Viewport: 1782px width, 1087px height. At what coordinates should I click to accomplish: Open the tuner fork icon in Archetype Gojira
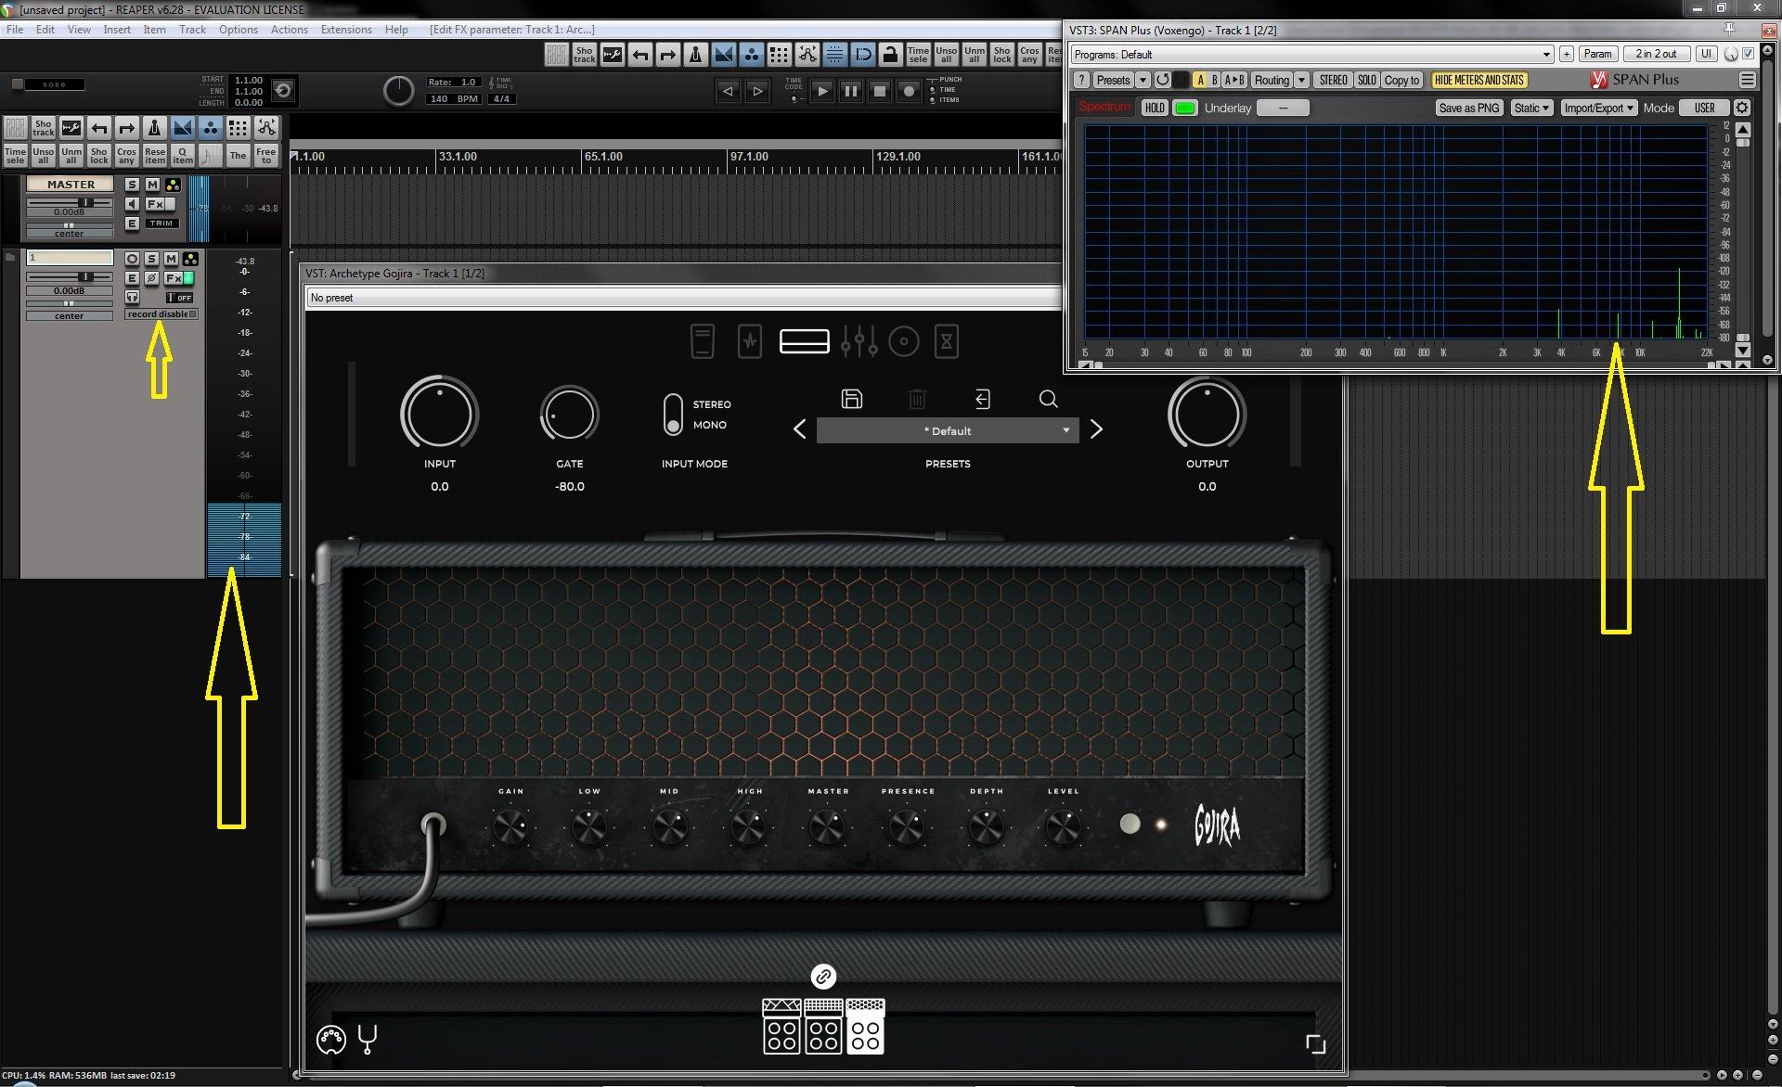[x=368, y=1039]
